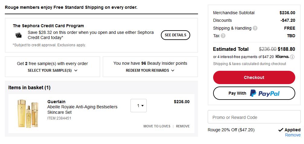
Task: Click the Promo or Reward Code field
Action: 254,117
